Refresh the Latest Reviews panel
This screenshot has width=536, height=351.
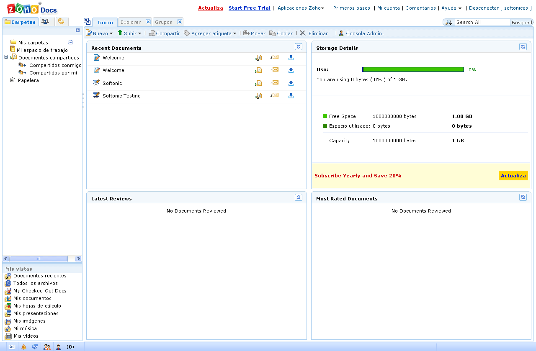pyautogui.click(x=299, y=197)
